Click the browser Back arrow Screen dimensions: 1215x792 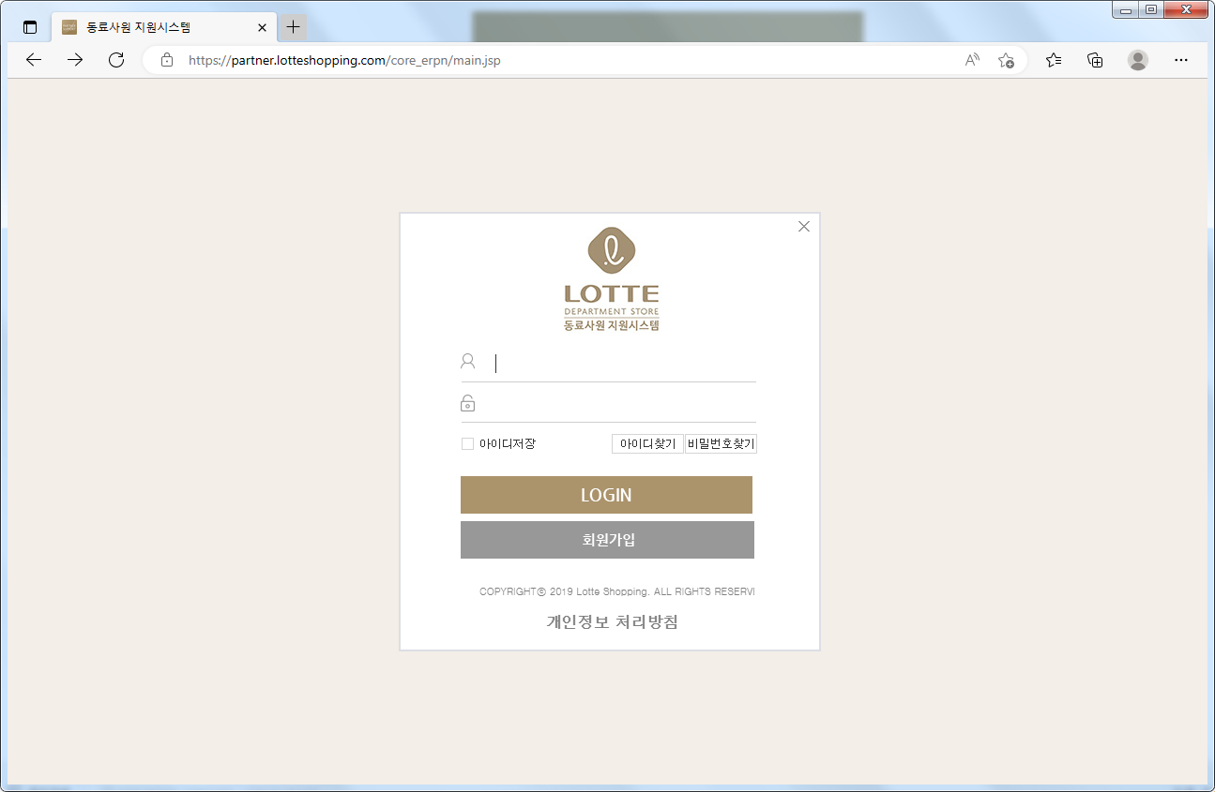point(34,60)
